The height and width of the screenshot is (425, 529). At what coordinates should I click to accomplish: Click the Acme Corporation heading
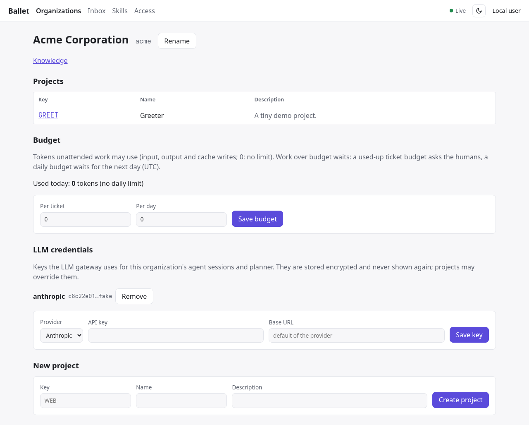coord(81,40)
